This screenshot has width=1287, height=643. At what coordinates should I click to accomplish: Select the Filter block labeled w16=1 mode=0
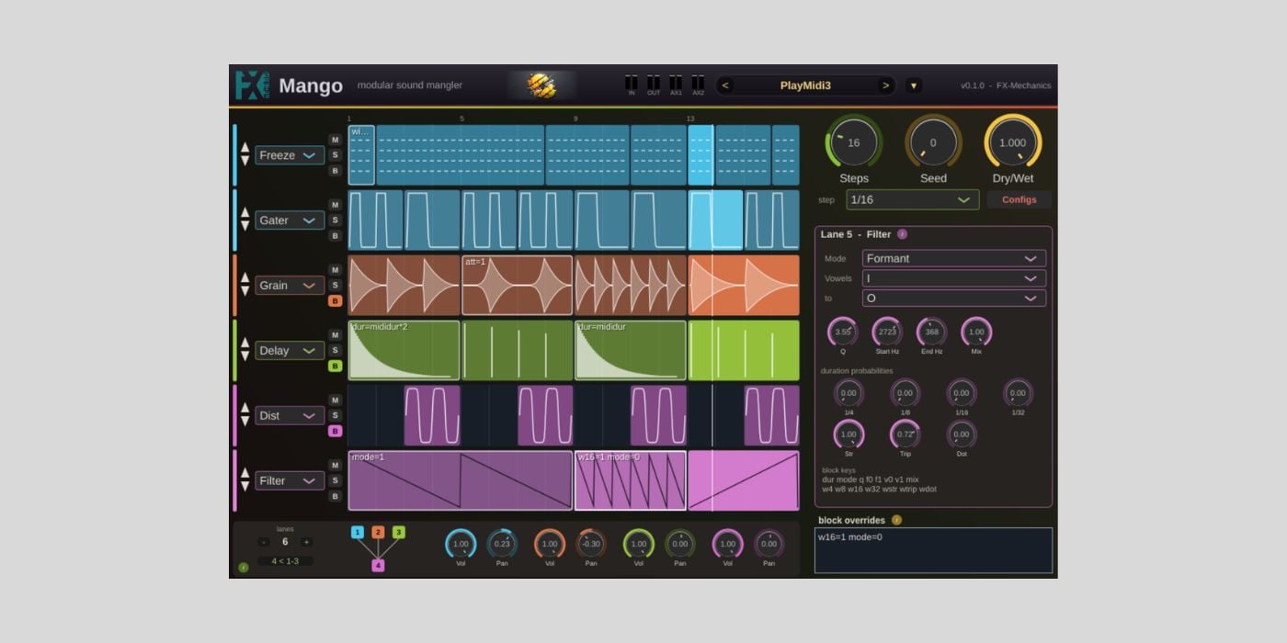[x=631, y=480]
